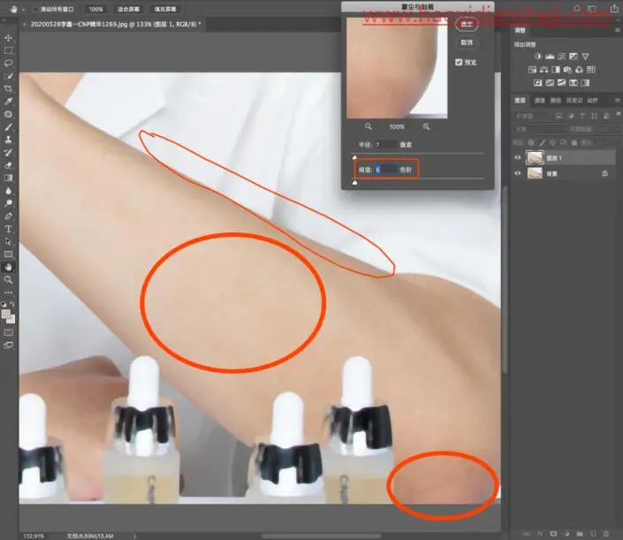Add a Posterize adjustment
Image resolution: width=623 pixels, height=540 pixels.
550,83
